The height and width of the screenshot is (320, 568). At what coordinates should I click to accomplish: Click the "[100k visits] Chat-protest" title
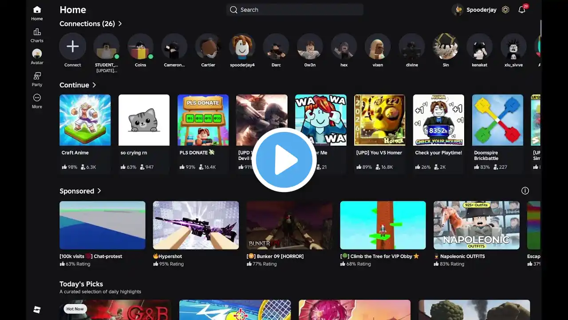[x=91, y=256]
